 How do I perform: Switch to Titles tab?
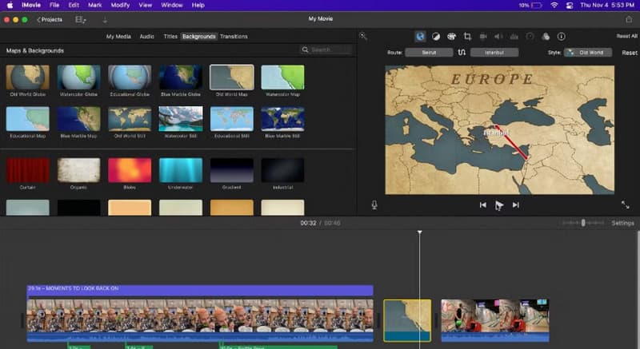point(170,37)
